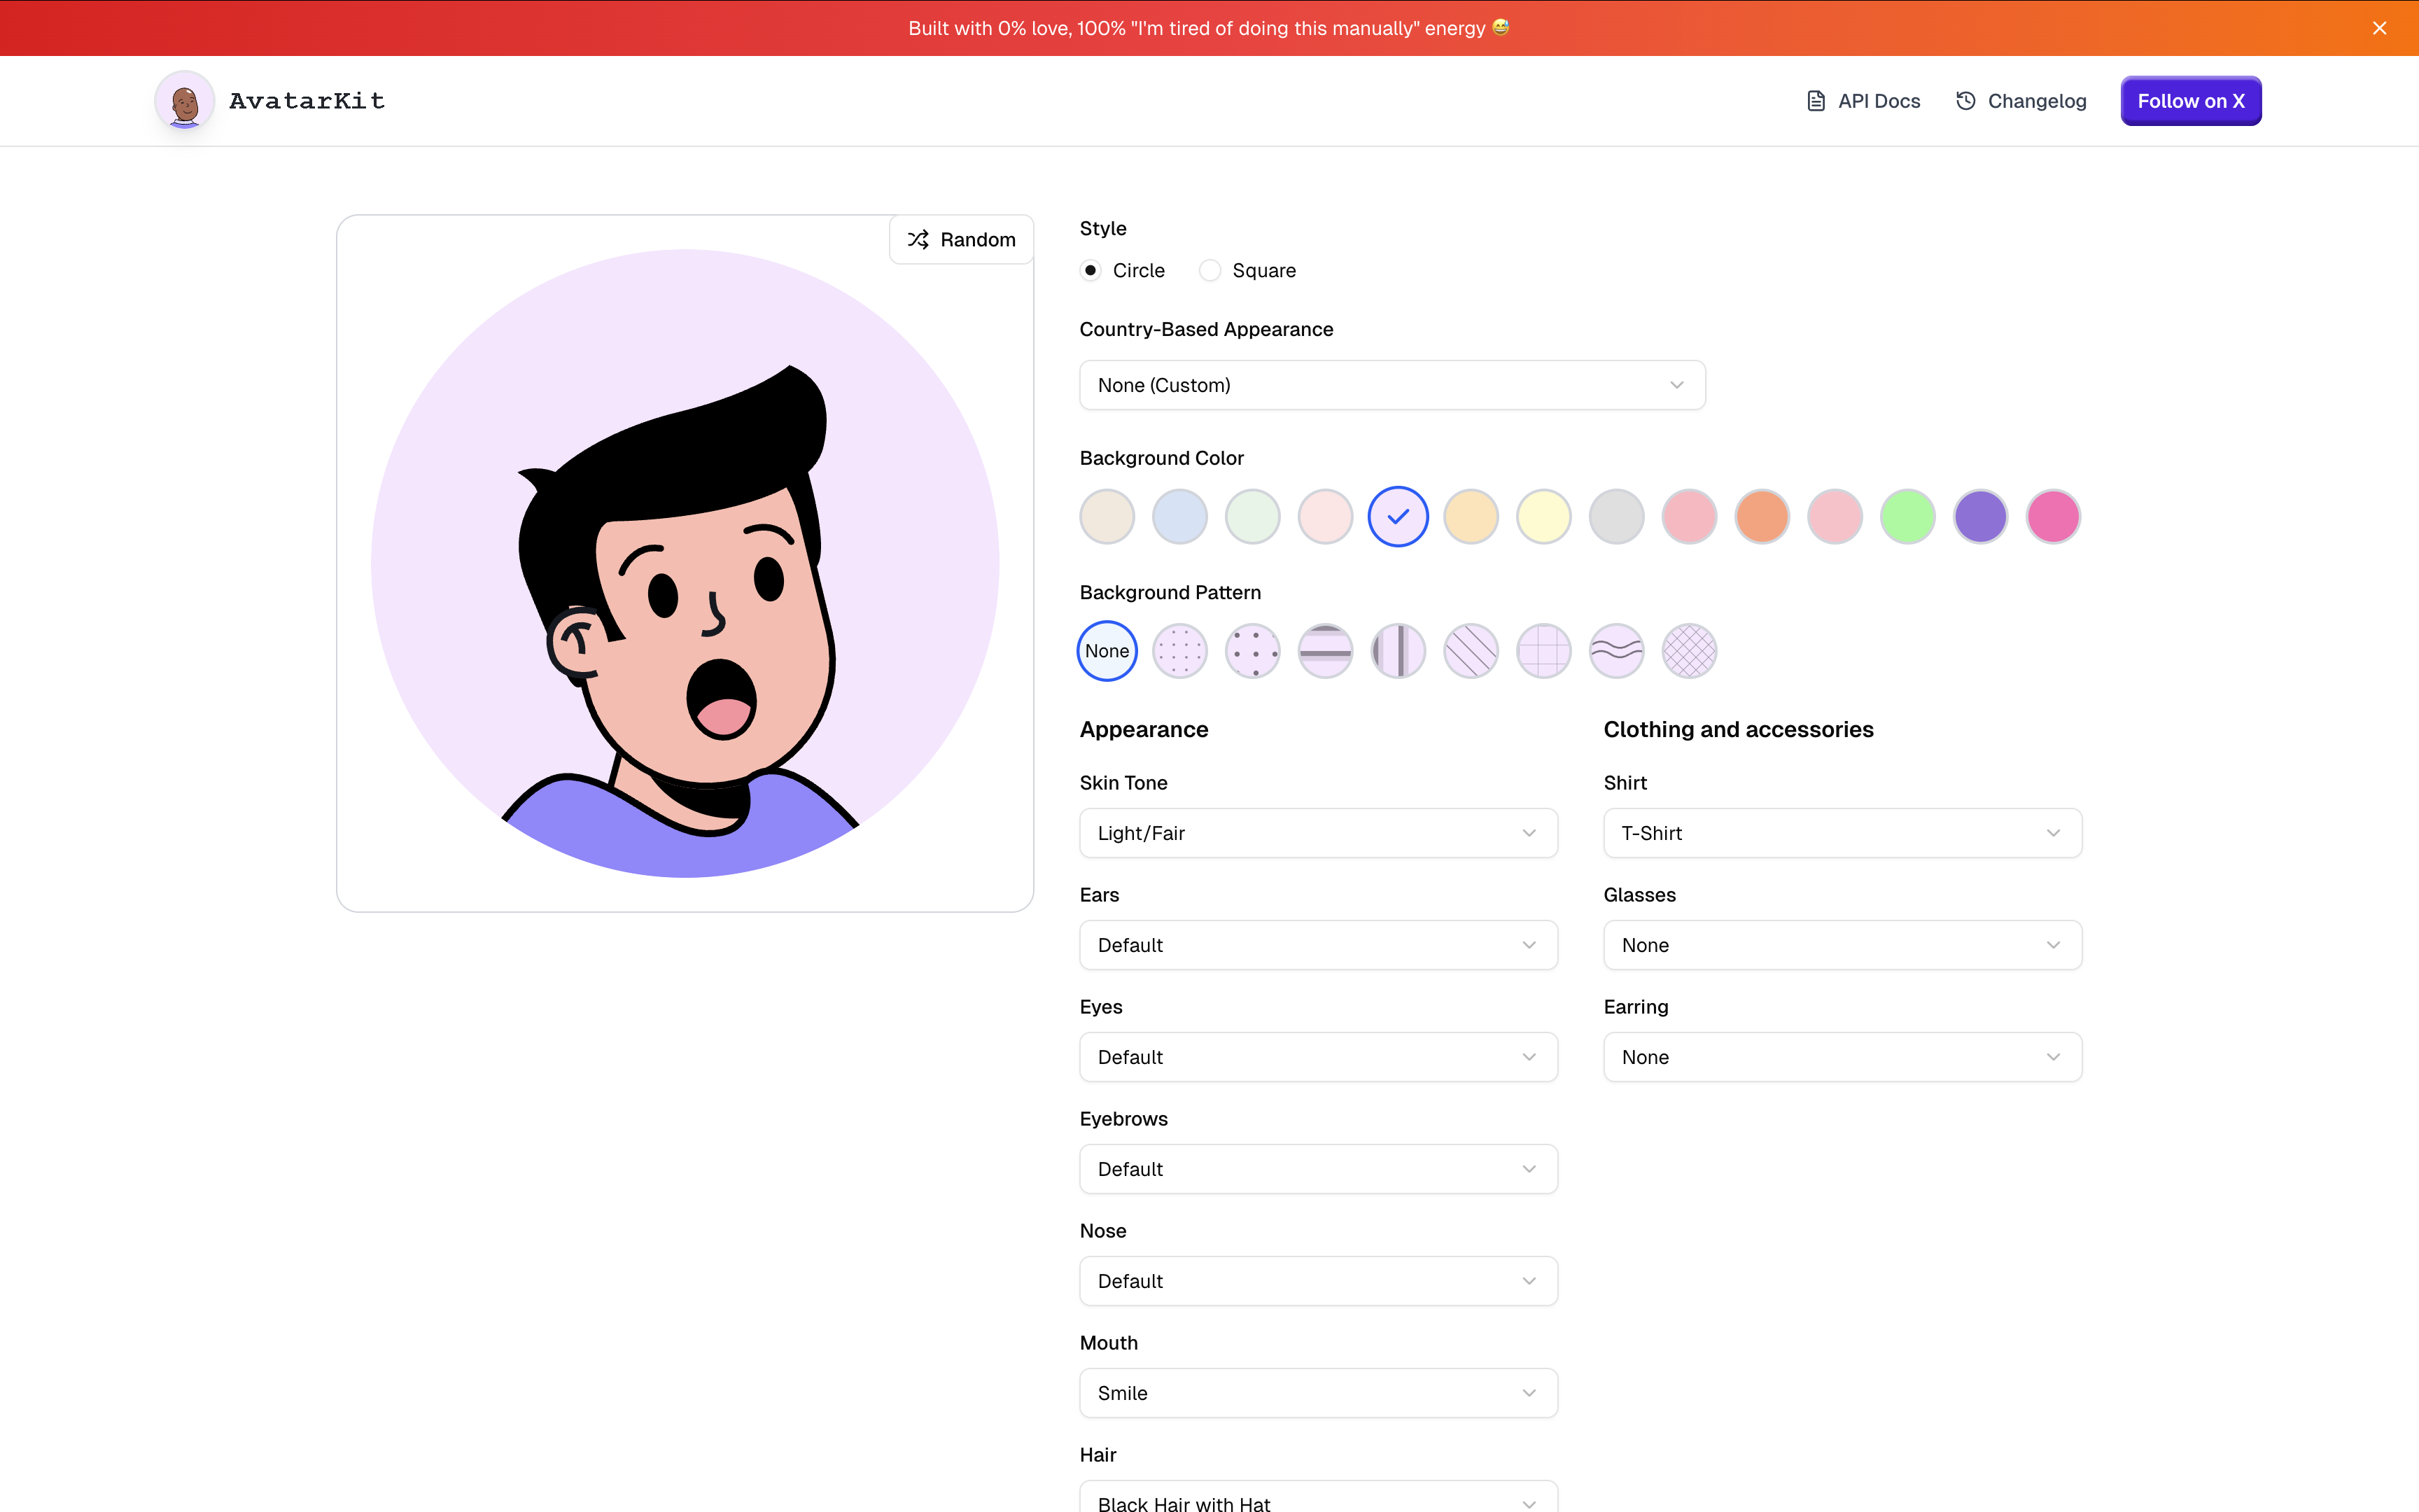The width and height of the screenshot is (2419, 1512).
Task: Apply the wavy lines background pattern
Action: point(1616,651)
